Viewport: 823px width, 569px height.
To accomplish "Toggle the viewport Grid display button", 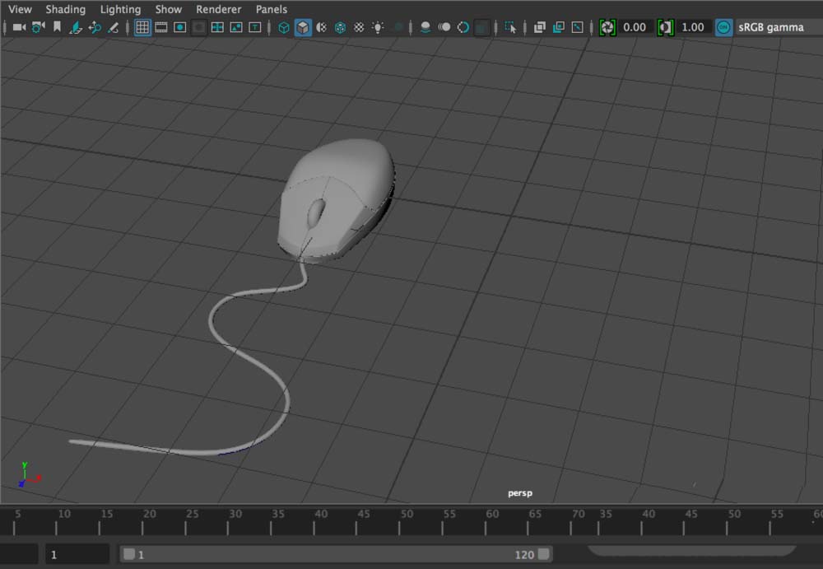I will point(142,27).
